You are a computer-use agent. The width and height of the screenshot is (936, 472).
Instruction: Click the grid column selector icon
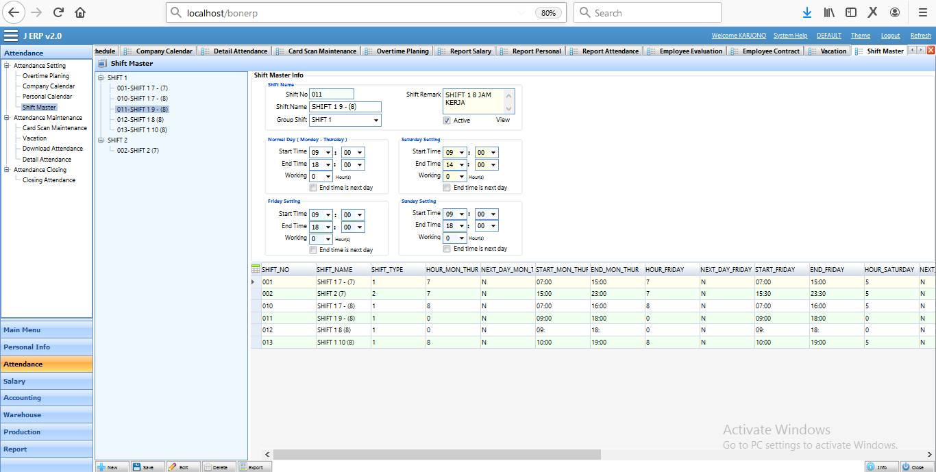(x=256, y=269)
